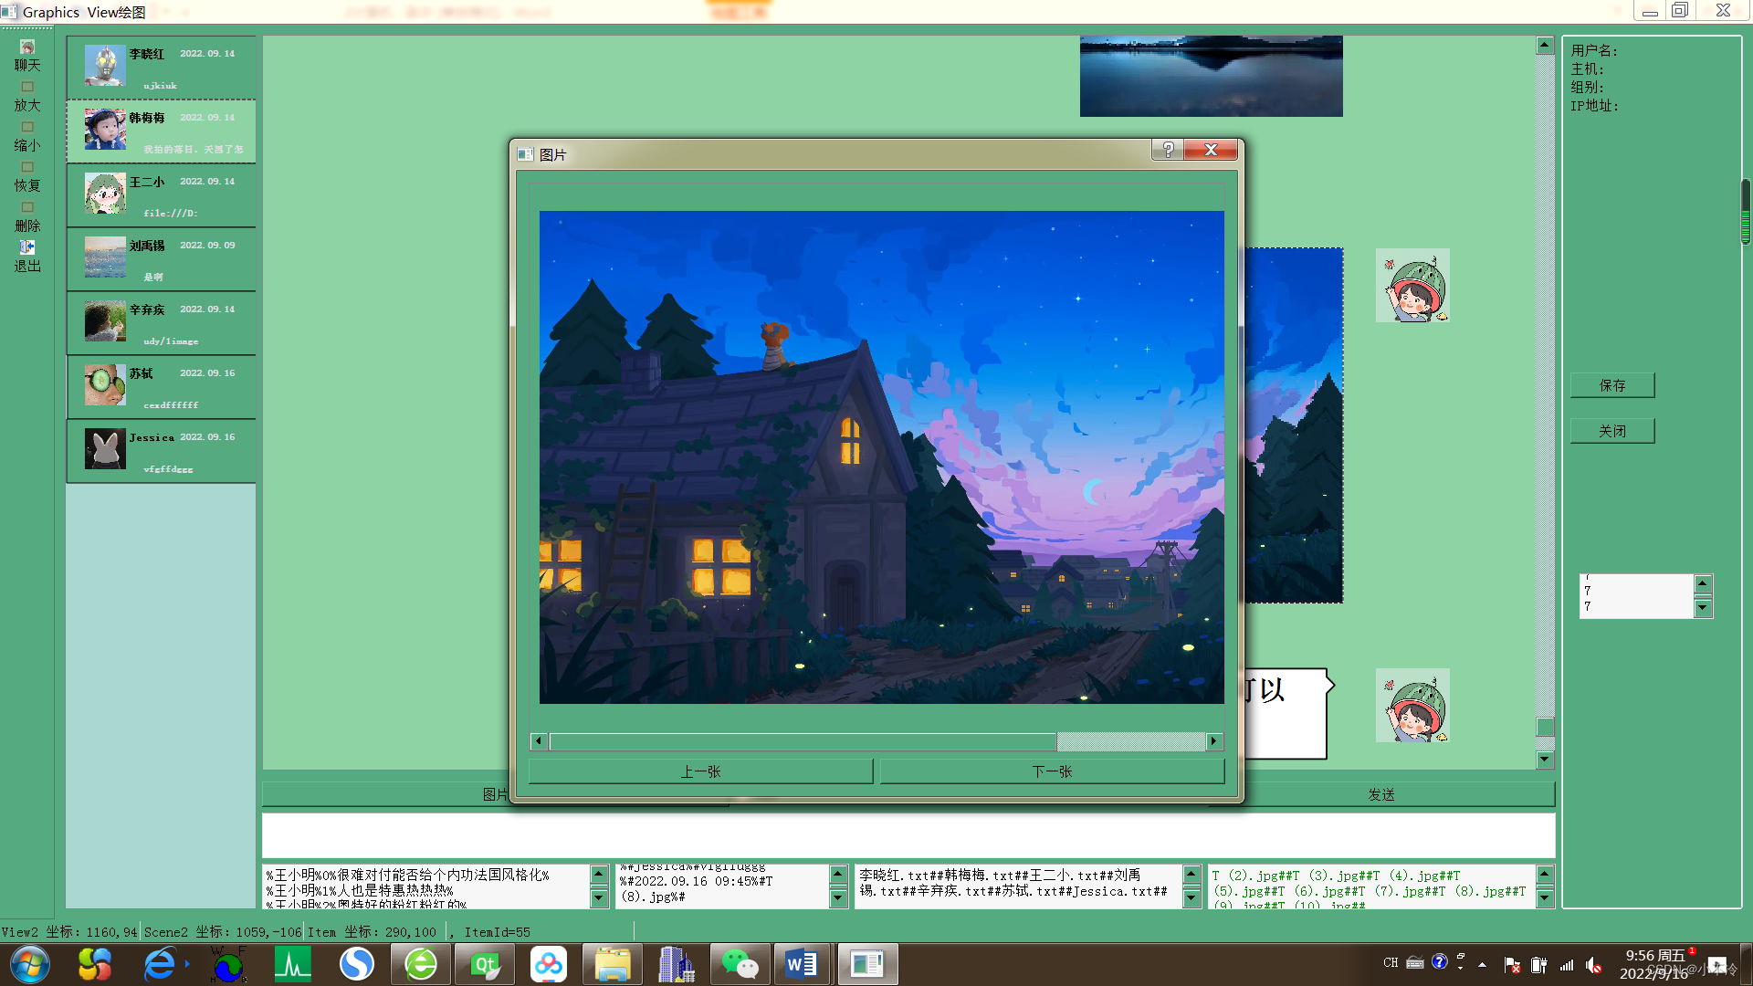The image size is (1753, 986).
Task: Click the 缩小 zoom-out tool icon
Action: tap(27, 127)
